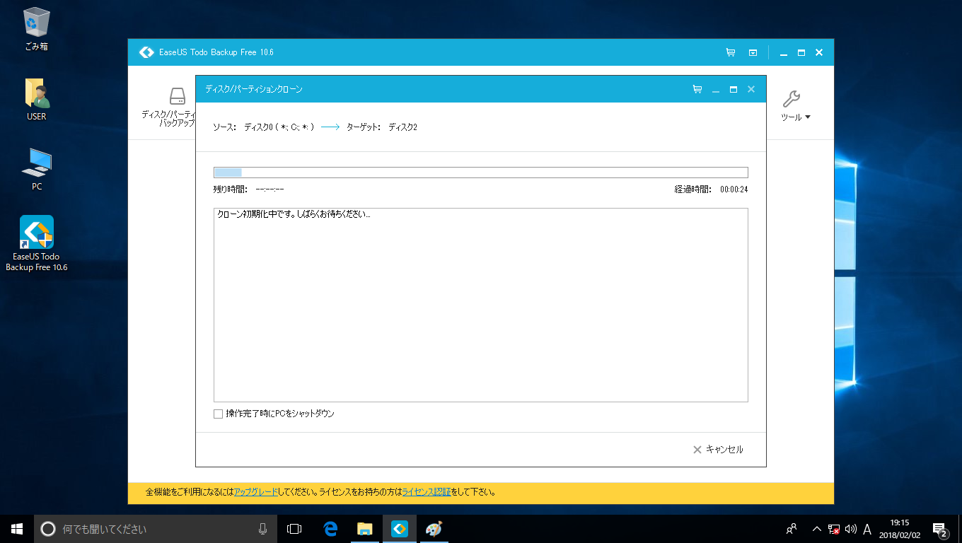This screenshot has height=543, width=962.
Task: Click the EaseUS Todo Backup taskbar icon
Action: [x=400, y=529]
